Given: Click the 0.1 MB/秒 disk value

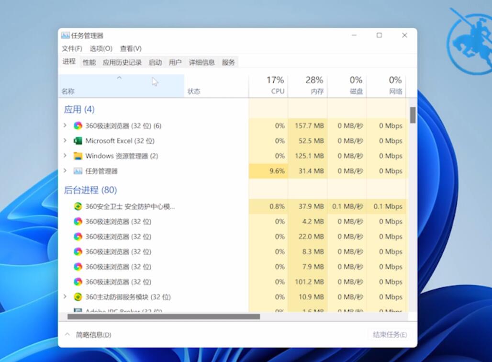Looking at the screenshot, I should [347, 206].
